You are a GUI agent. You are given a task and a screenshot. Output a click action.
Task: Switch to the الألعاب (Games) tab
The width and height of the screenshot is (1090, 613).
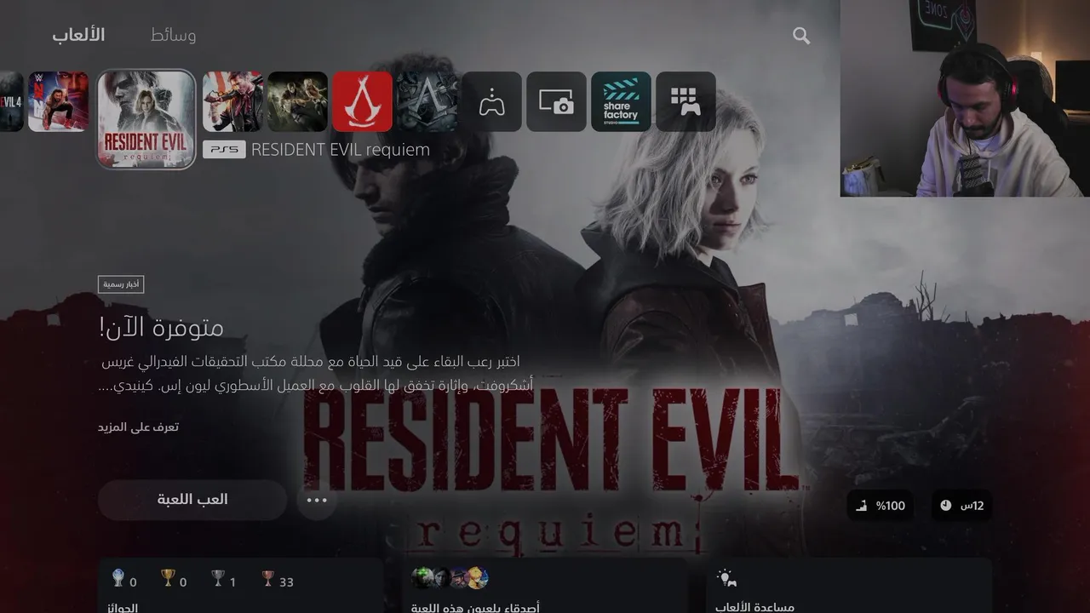click(78, 35)
